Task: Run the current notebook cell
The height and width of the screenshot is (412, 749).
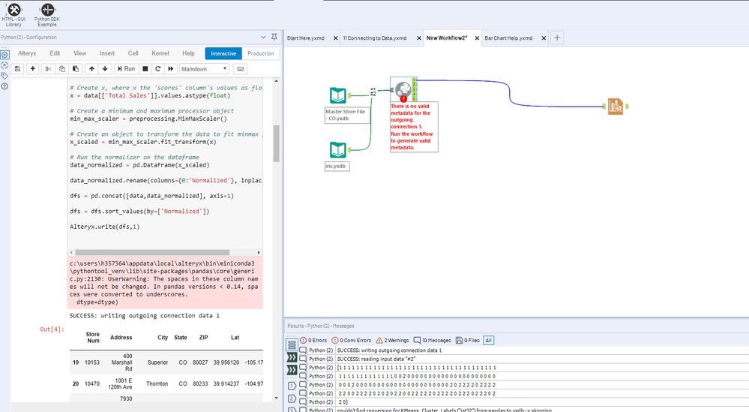Action: (x=127, y=69)
